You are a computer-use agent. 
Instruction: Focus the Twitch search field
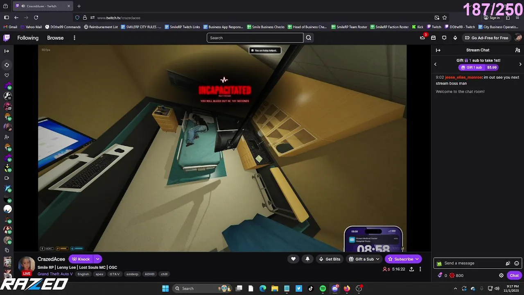(255, 38)
